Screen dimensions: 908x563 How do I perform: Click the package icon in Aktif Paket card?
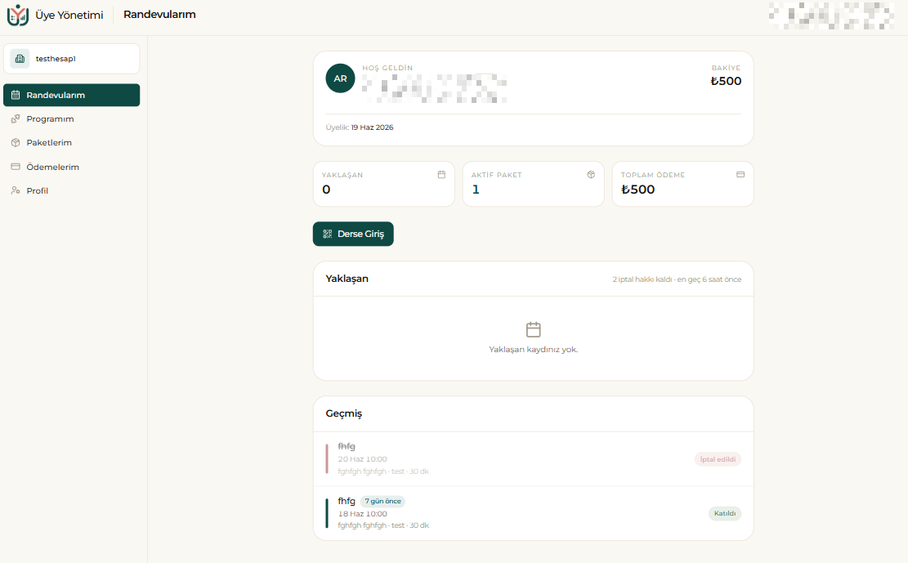[591, 174]
